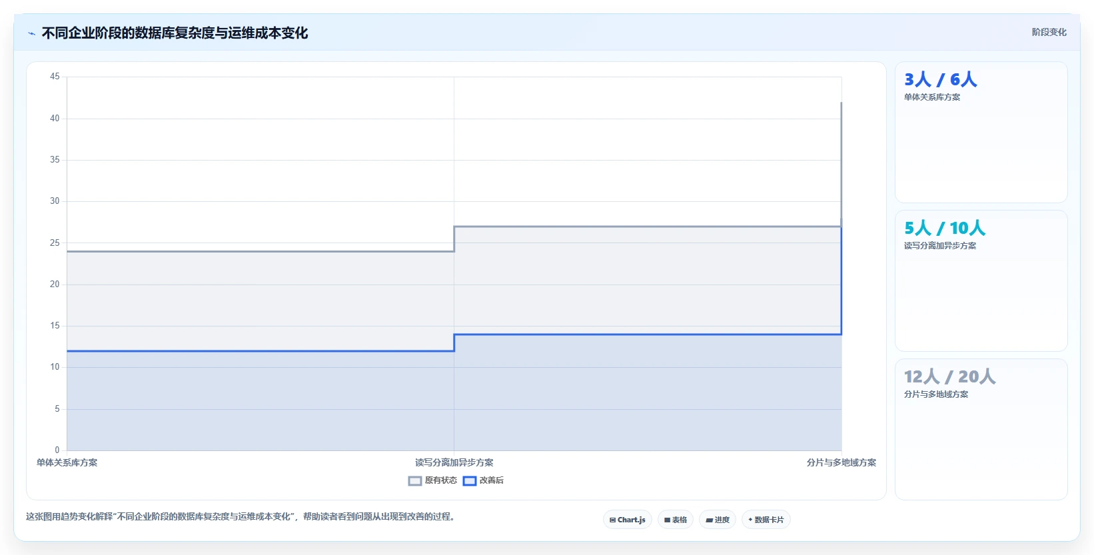Toggle the 原有状态 legend swatch
Viewport: 1094px width, 555px height.
[x=415, y=481]
